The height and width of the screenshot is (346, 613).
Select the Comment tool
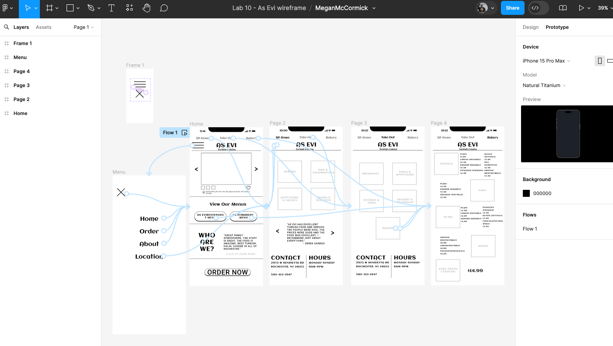click(x=164, y=8)
